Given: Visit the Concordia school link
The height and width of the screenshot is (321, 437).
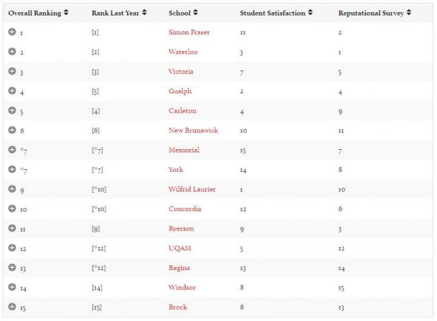Looking at the screenshot, I should pos(185,209).
